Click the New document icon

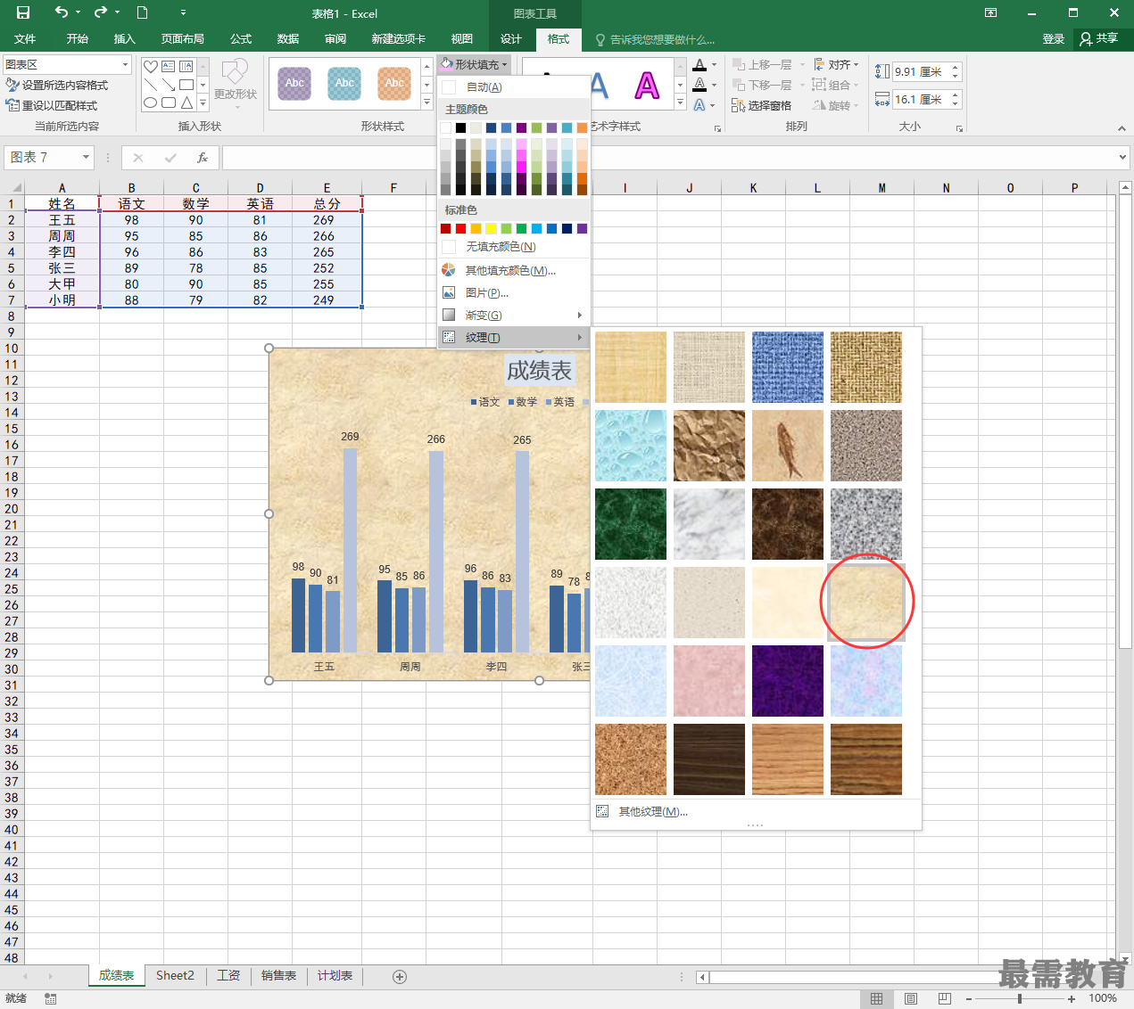(x=142, y=12)
